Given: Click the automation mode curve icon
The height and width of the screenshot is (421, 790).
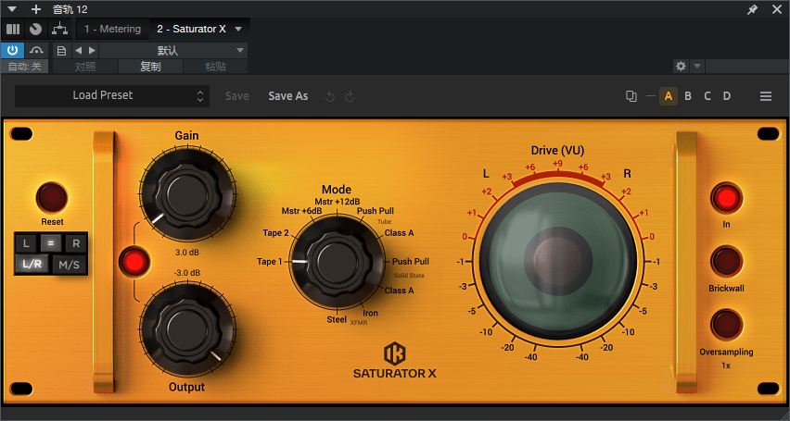Looking at the screenshot, I should click(36, 50).
